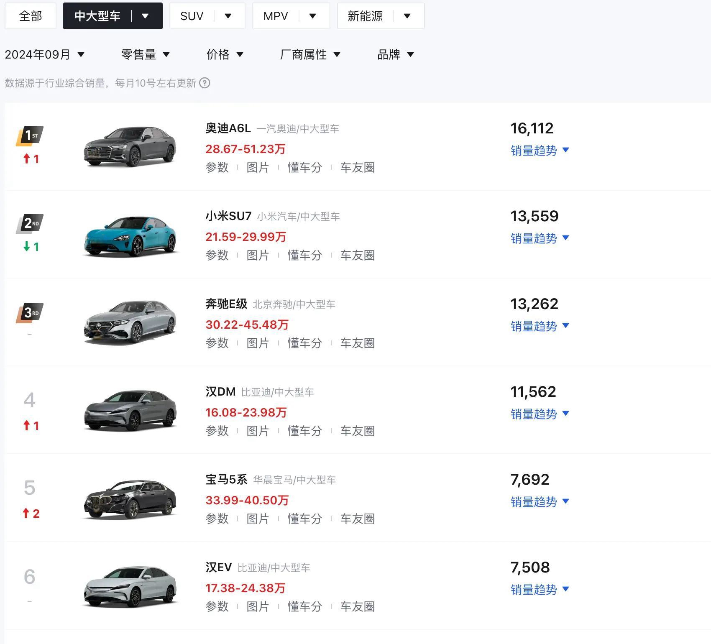Click the price 21.59-29.99万
This screenshot has height=644, width=711.
coord(246,237)
